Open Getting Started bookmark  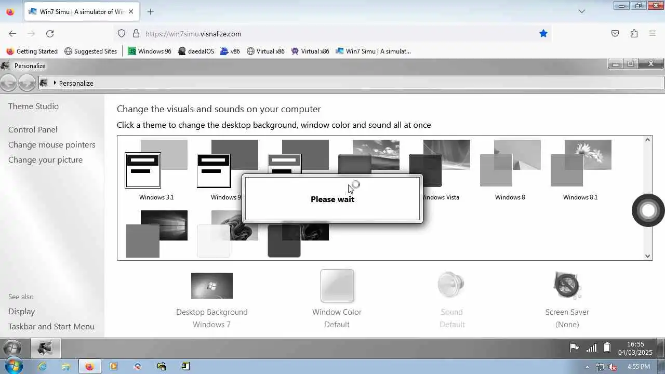pyautogui.click(x=32, y=51)
